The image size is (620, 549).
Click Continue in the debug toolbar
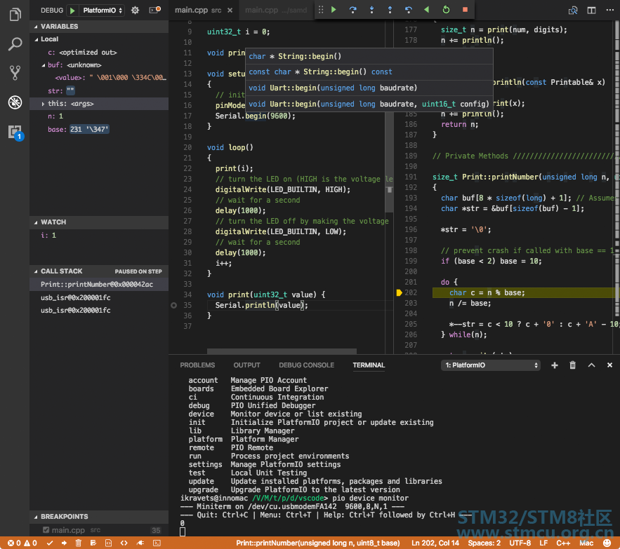[x=334, y=10]
